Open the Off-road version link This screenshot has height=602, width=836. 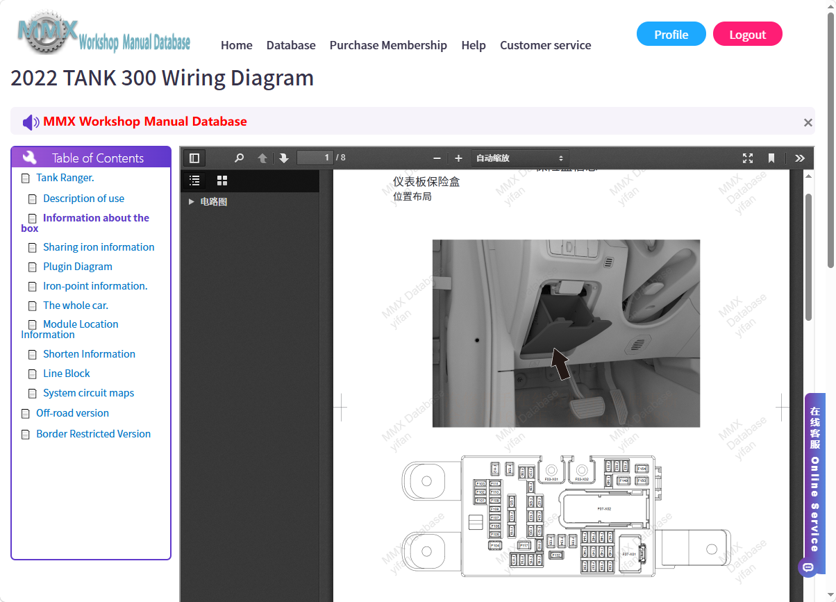pyautogui.click(x=72, y=413)
